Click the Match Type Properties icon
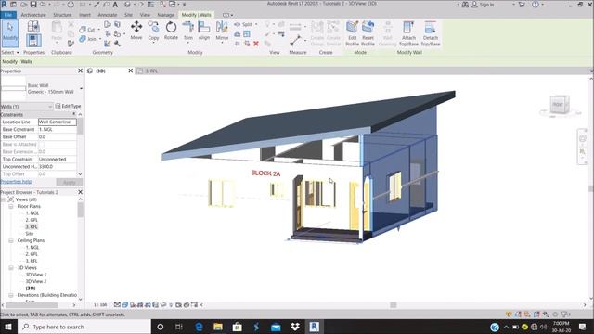 71,44
